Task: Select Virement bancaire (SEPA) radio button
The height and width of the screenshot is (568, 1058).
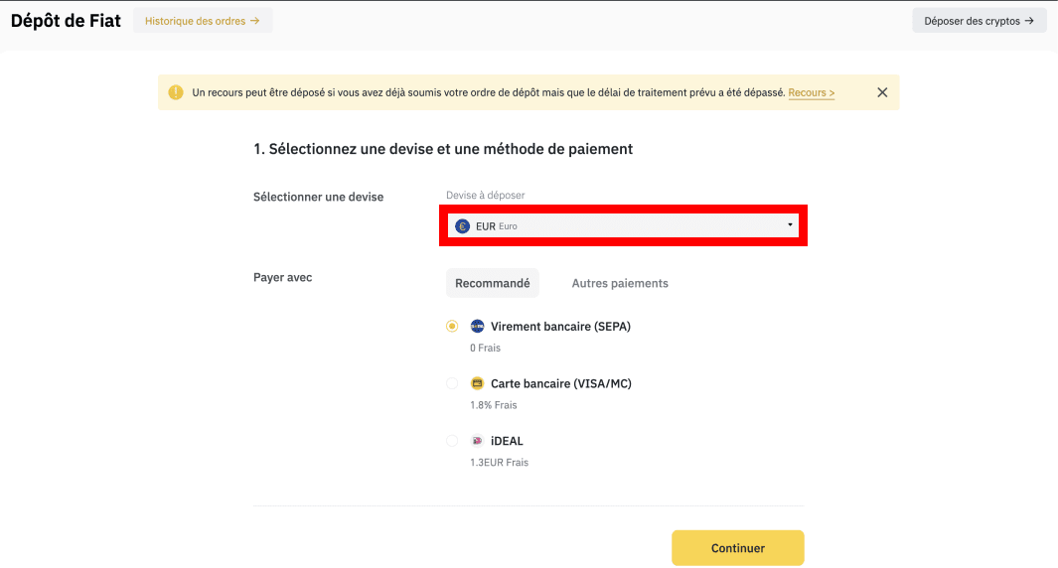Action: [x=452, y=326]
